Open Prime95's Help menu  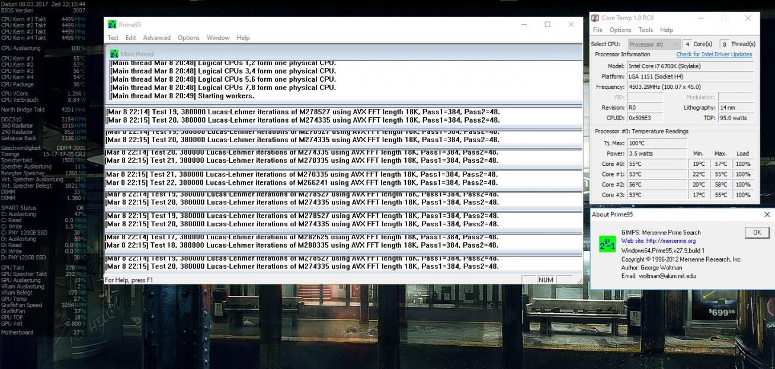tap(243, 37)
